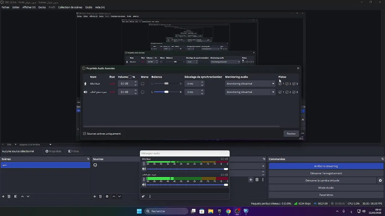Enable Mono for the Arabic-named desktop audio row

(x=143, y=92)
